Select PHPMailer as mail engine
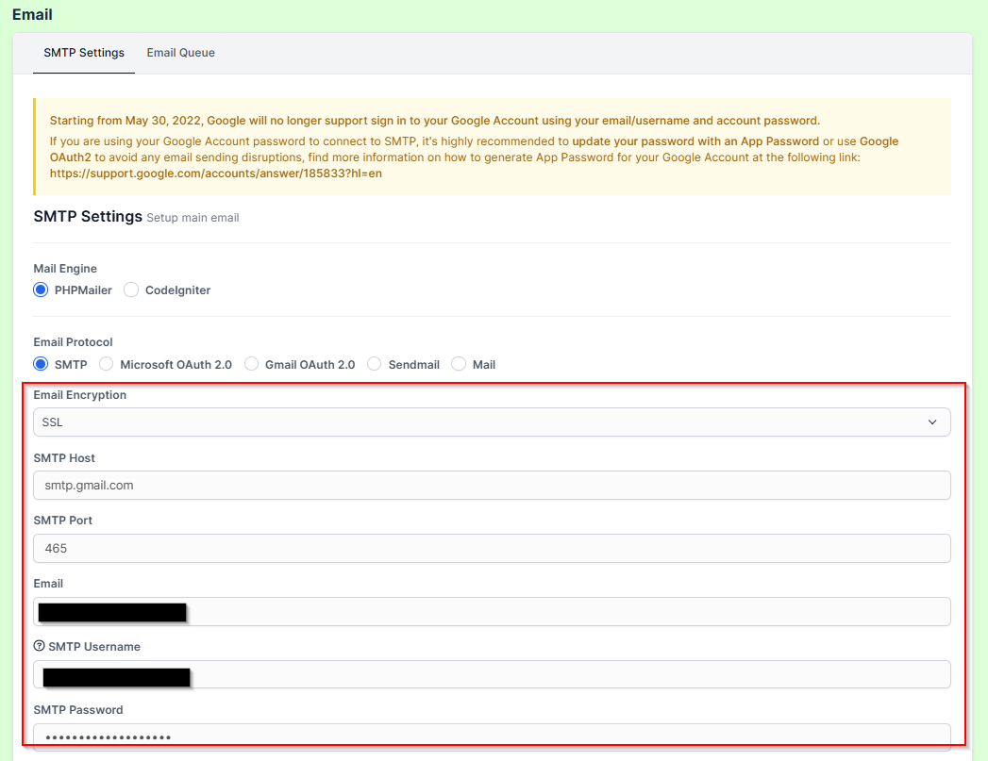The image size is (988, 761). click(41, 290)
